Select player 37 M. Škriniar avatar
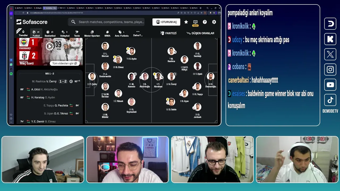The image size is (340, 191). point(105,86)
